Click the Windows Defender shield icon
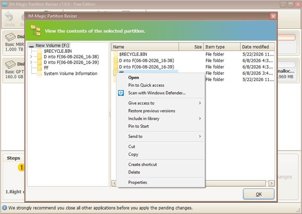Viewport: 302px width, 214px height. tap(121, 93)
